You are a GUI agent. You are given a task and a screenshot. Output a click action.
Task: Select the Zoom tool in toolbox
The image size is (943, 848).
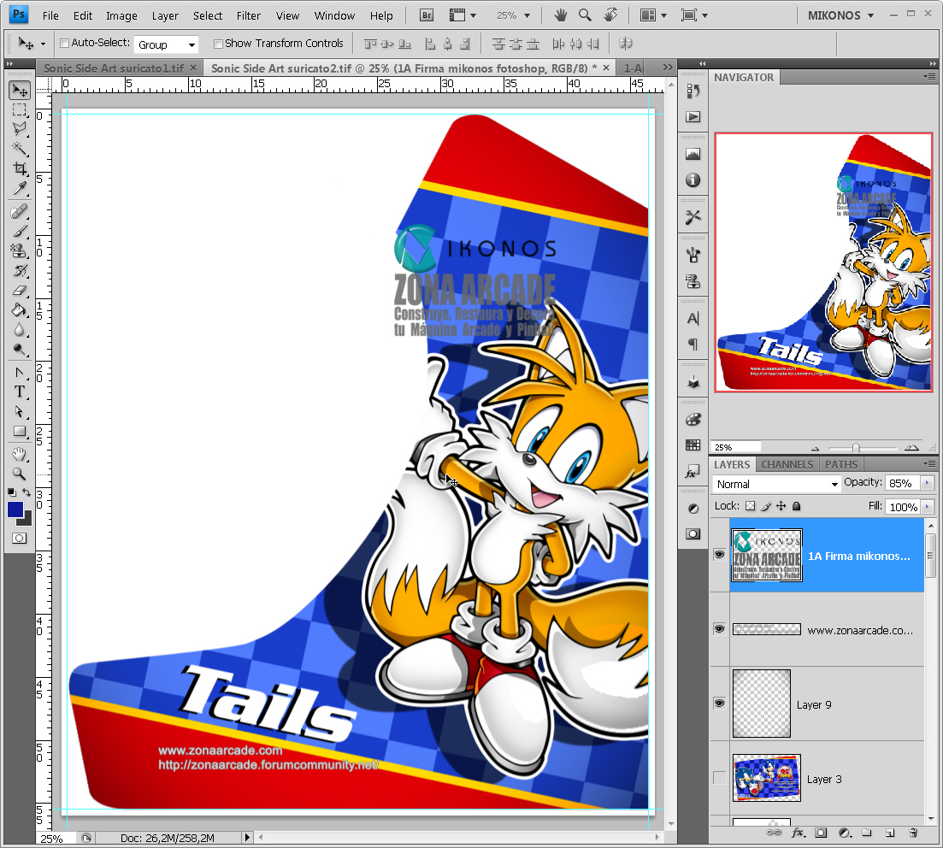20,474
